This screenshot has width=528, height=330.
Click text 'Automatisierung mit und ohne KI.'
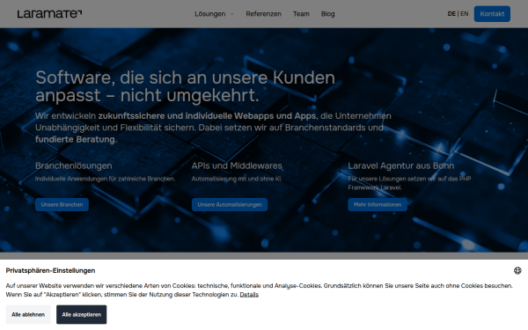[x=237, y=179]
